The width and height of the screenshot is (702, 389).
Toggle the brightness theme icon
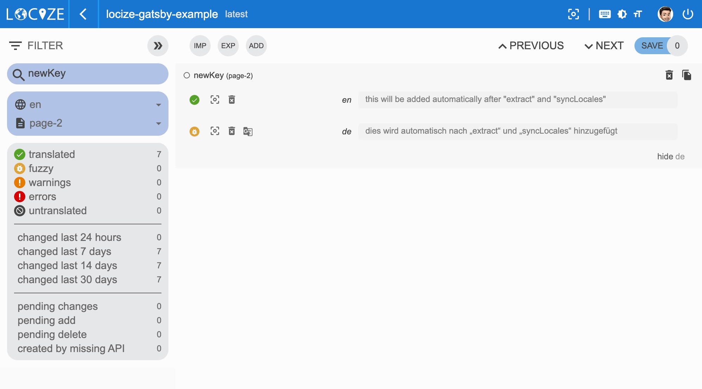[x=622, y=14]
